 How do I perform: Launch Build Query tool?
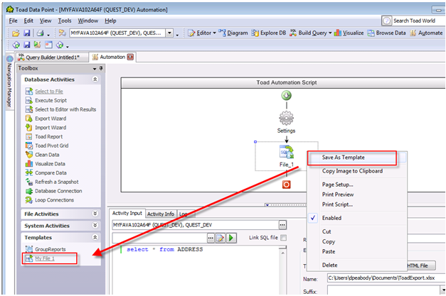(x=308, y=33)
